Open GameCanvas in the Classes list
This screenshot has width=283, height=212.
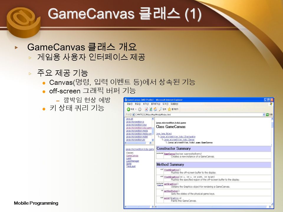(132, 156)
